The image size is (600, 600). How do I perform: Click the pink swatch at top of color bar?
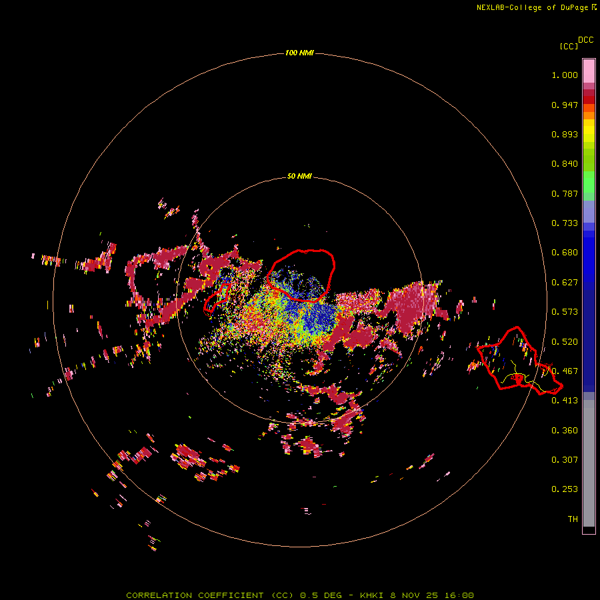coord(589,71)
